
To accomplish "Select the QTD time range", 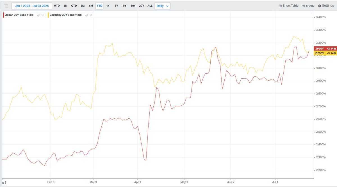I will click(74, 6).
